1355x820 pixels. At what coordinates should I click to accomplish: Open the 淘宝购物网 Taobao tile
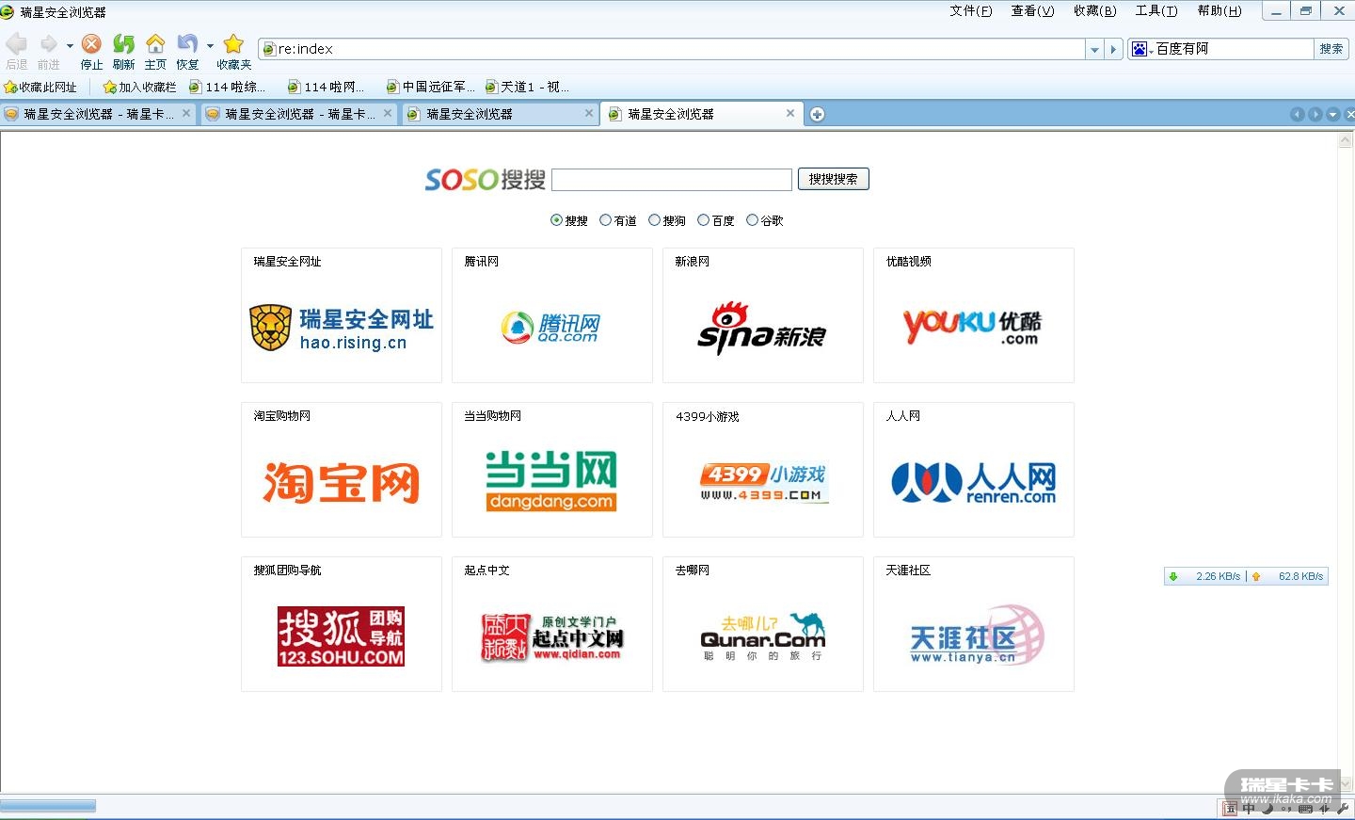[342, 470]
